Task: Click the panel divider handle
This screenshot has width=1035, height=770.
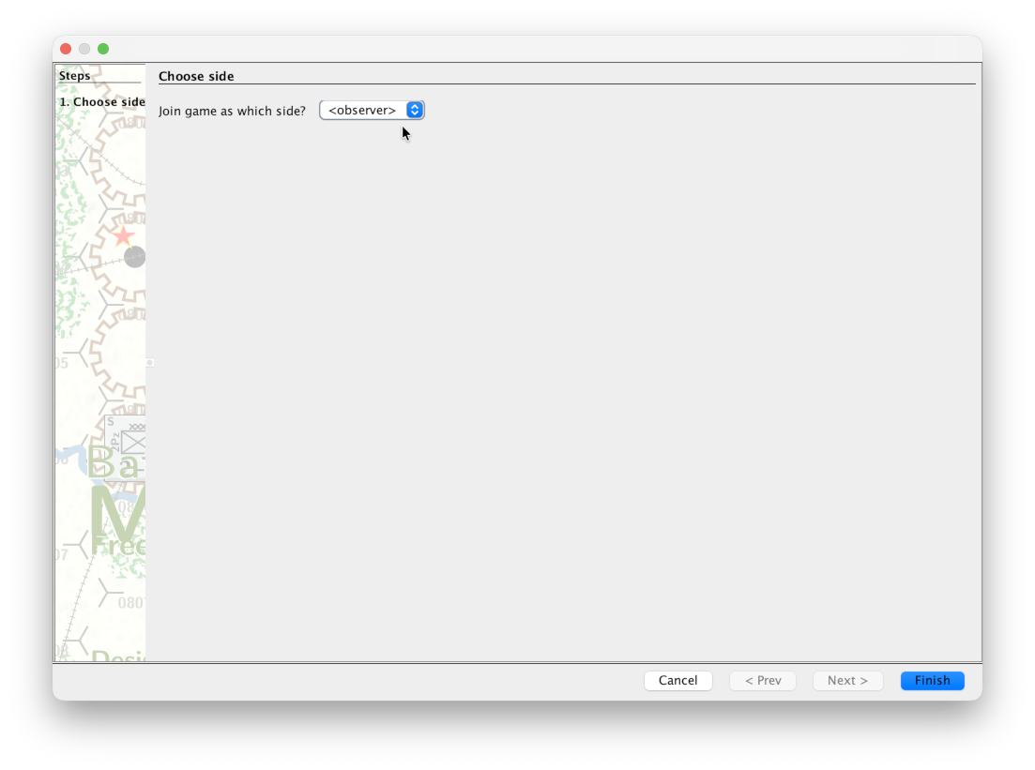Action: click(x=149, y=362)
